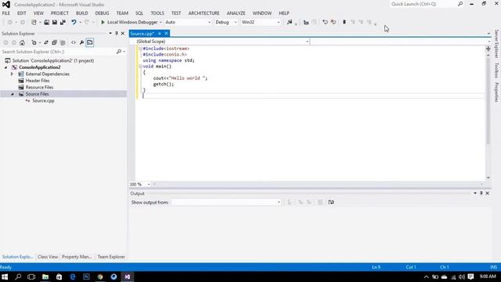Click the View Code icon in Solution Explorer

click(x=74, y=42)
